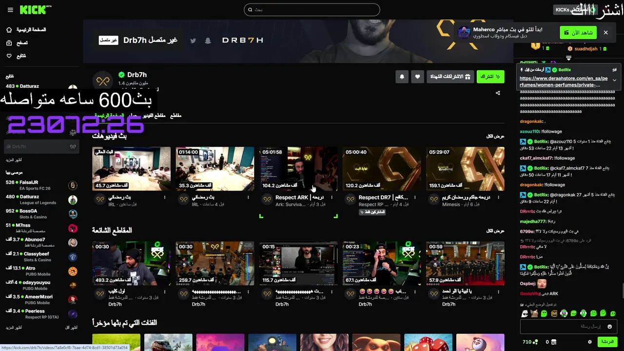This screenshot has height=351, width=624.
Task: Click the green chat send button
Action: pos(607,342)
